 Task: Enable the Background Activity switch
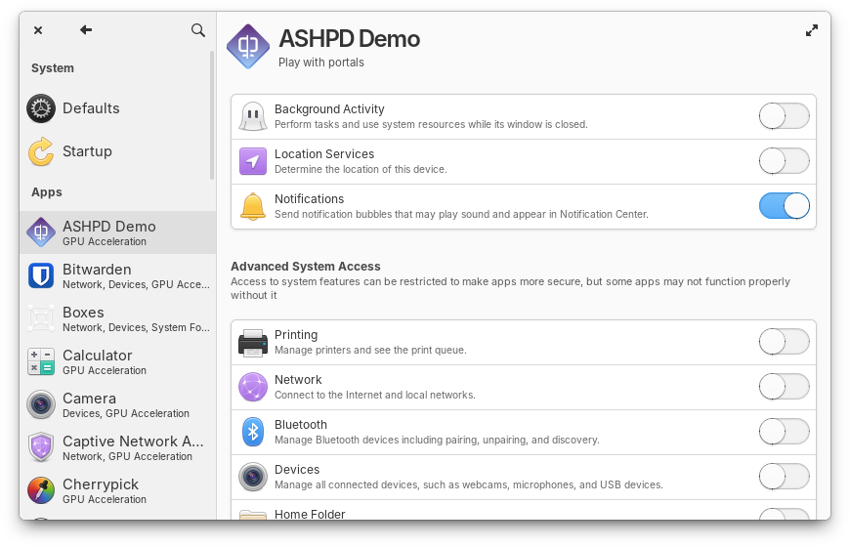click(x=784, y=116)
